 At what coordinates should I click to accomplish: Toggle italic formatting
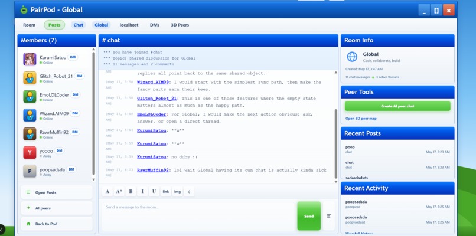(x=142, y=191)
